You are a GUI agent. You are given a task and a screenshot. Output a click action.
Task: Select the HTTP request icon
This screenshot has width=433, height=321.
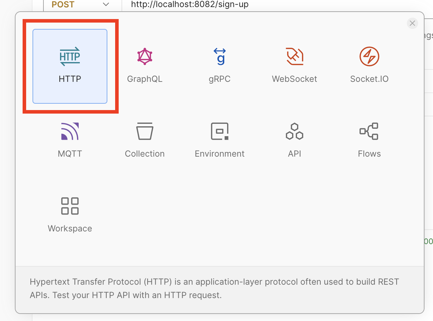(70, 57)
